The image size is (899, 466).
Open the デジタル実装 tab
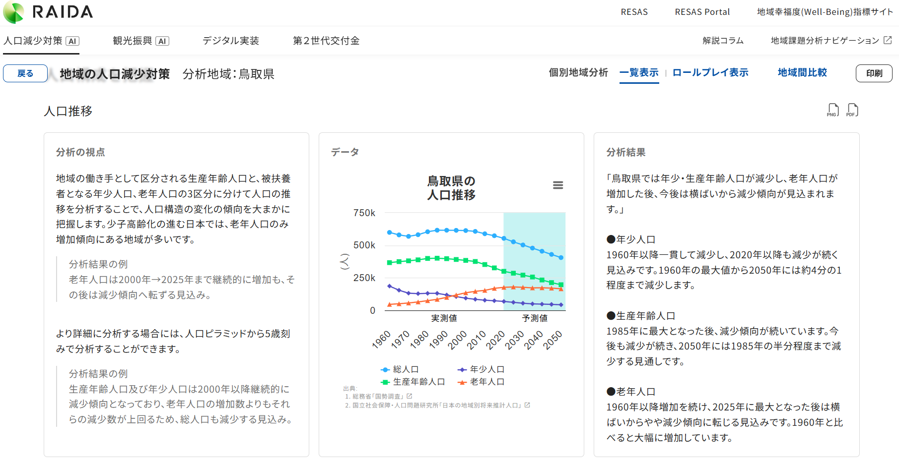coord(231,41)
